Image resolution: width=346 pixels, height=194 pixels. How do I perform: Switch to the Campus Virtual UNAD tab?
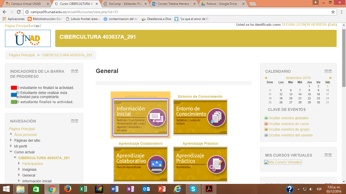coord(27,4)
